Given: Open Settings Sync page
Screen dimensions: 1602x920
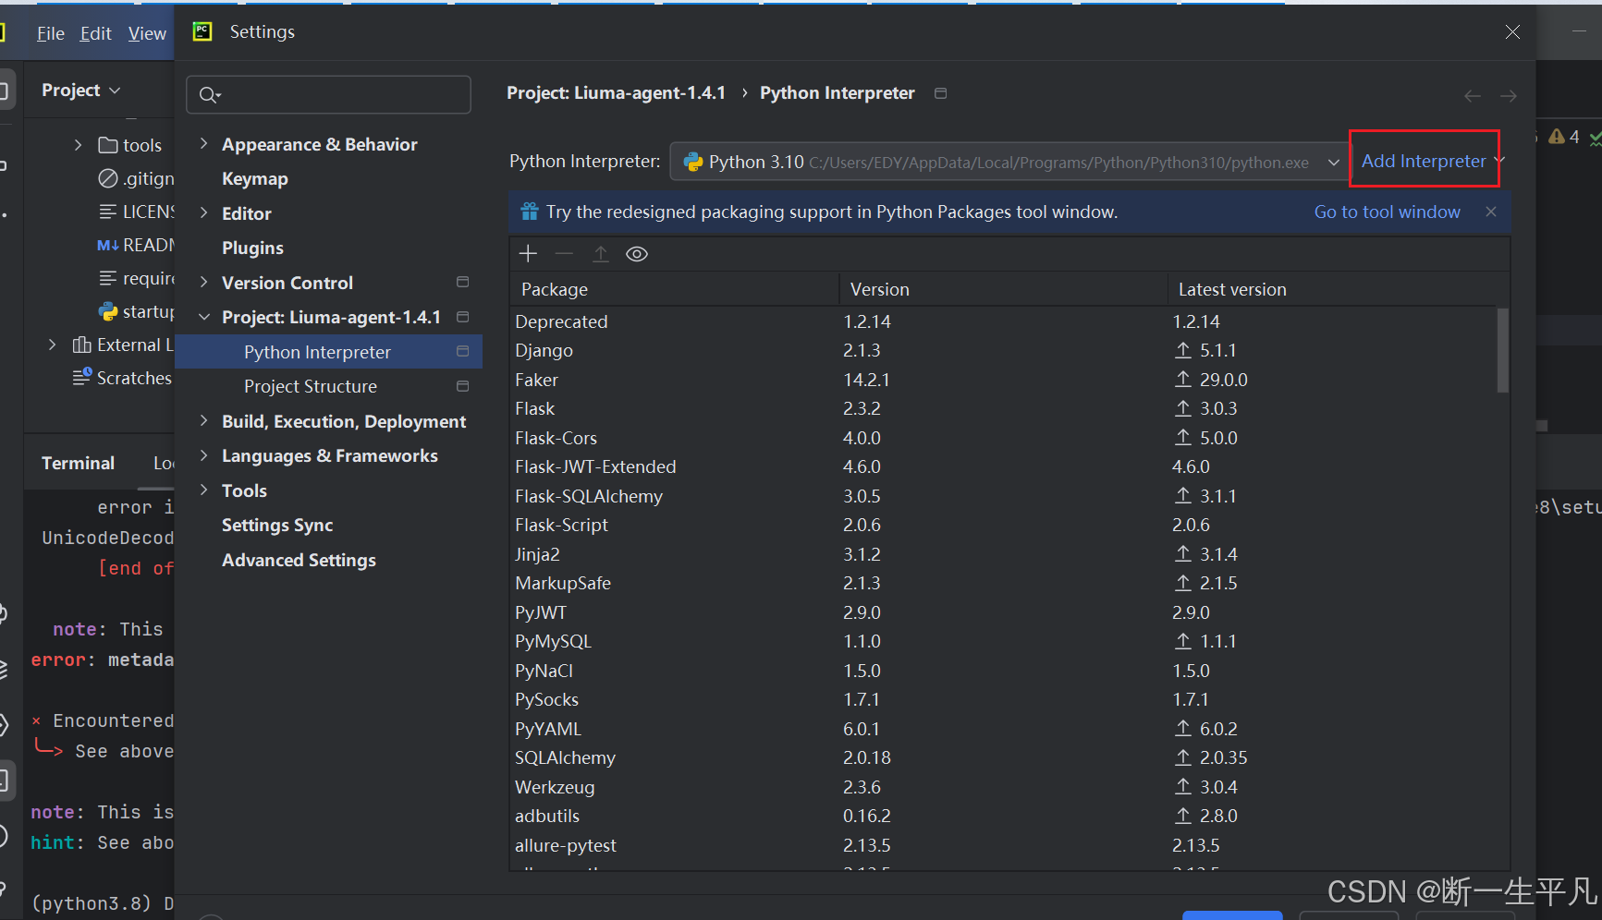Looking at the screenshot, I should 277,525.
